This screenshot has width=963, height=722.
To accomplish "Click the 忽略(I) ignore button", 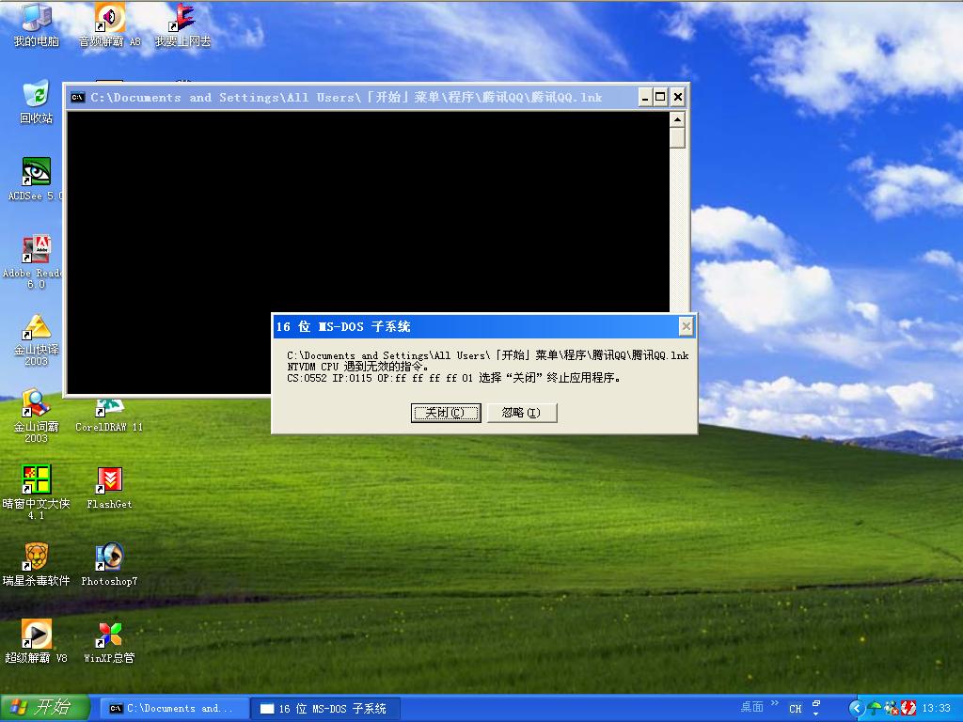I will (x=521, y=413).
